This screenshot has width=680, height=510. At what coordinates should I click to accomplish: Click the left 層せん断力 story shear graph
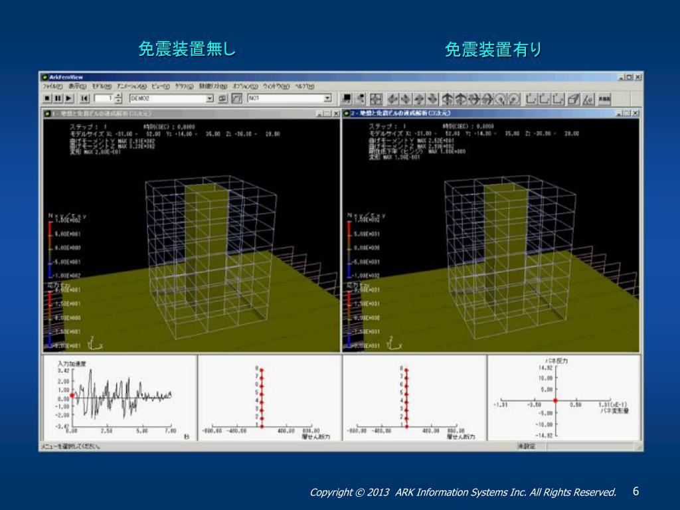tap(270, 398)
